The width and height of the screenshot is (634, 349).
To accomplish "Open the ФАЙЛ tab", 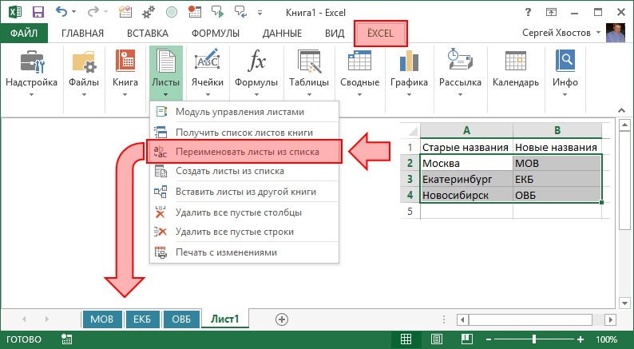I will pyautogui.click(x=24, y=34).
